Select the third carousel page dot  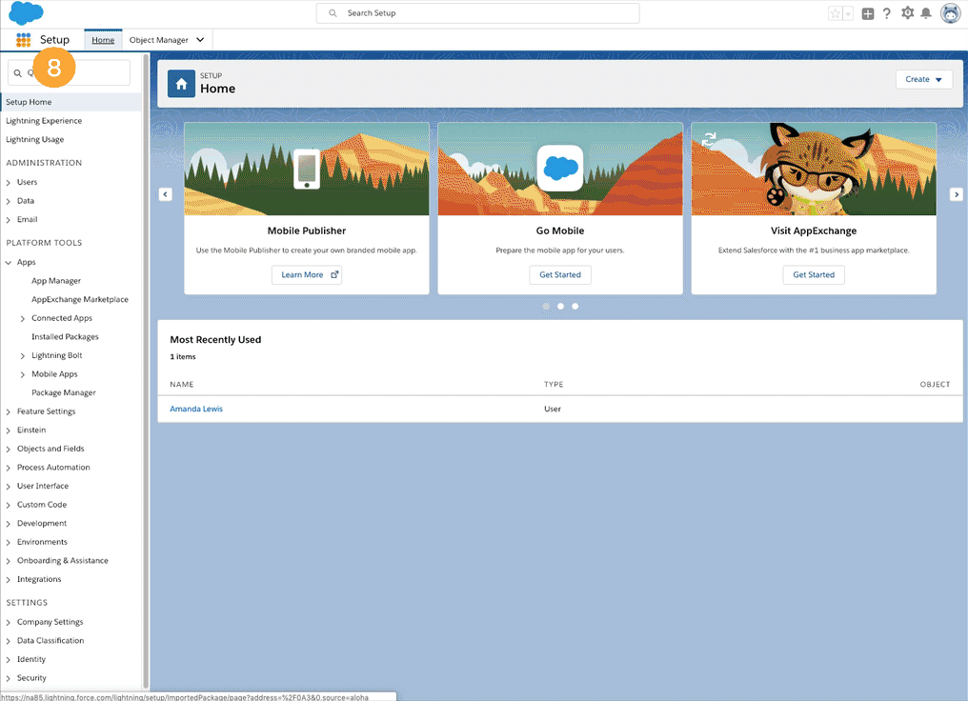[575, 307]
